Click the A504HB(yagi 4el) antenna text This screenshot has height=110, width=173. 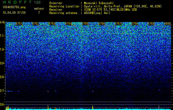click(97, 13)
